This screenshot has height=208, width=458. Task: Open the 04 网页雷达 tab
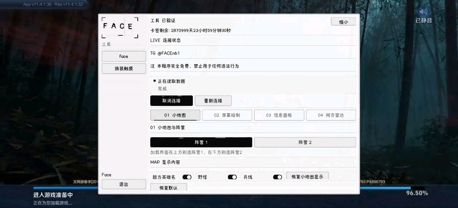(331, 115)
